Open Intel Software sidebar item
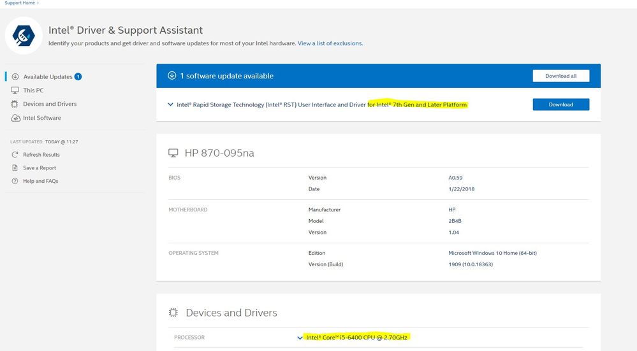This screenshot has width=637, height=351. click(x=42, y=118)
